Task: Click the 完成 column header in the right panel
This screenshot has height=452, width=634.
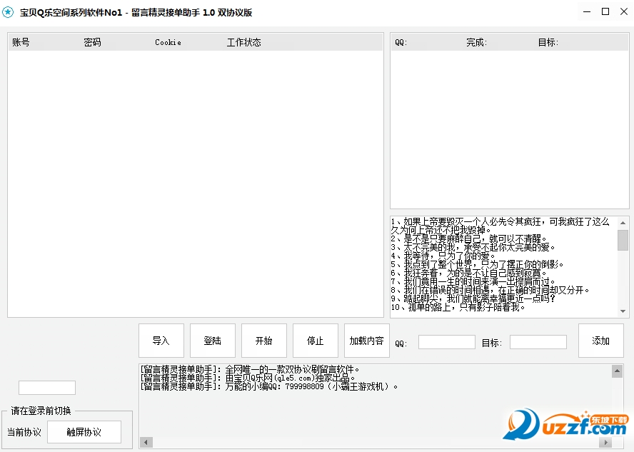Action: tap(476, 42)
